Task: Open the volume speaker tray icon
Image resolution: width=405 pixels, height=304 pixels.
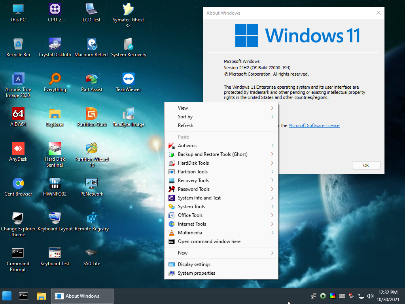Action: 370,296
